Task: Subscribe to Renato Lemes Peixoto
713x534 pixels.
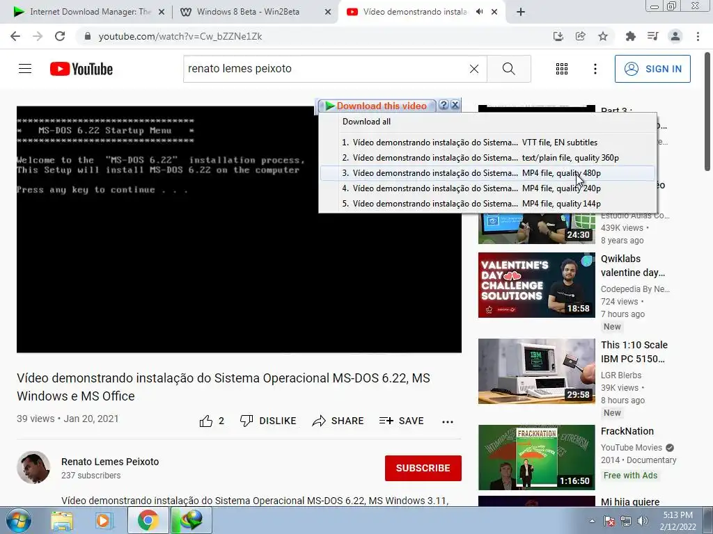Action: click(423, 468)
